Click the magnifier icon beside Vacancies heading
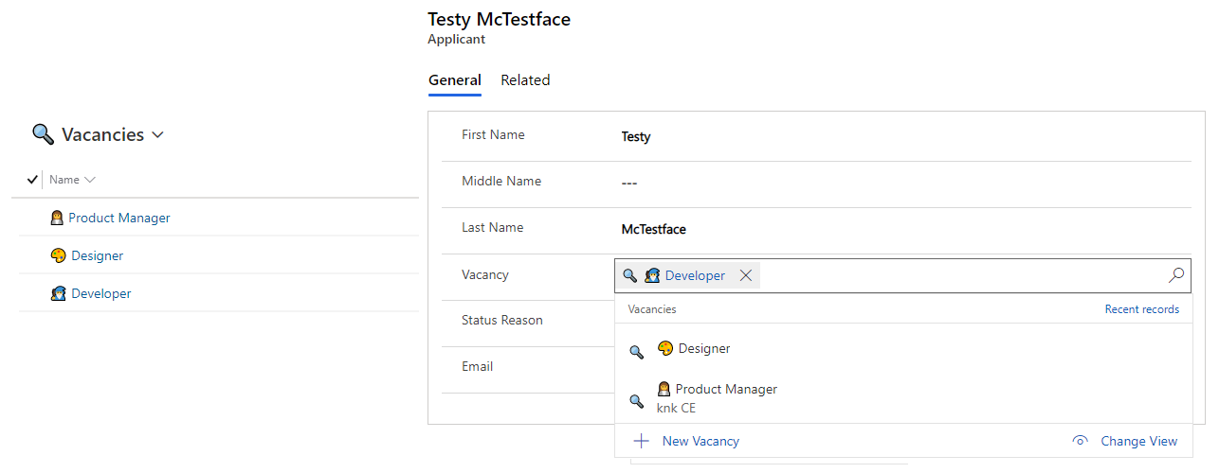Viewport: 1219px width, 473px height. click(x=43, y=134)
